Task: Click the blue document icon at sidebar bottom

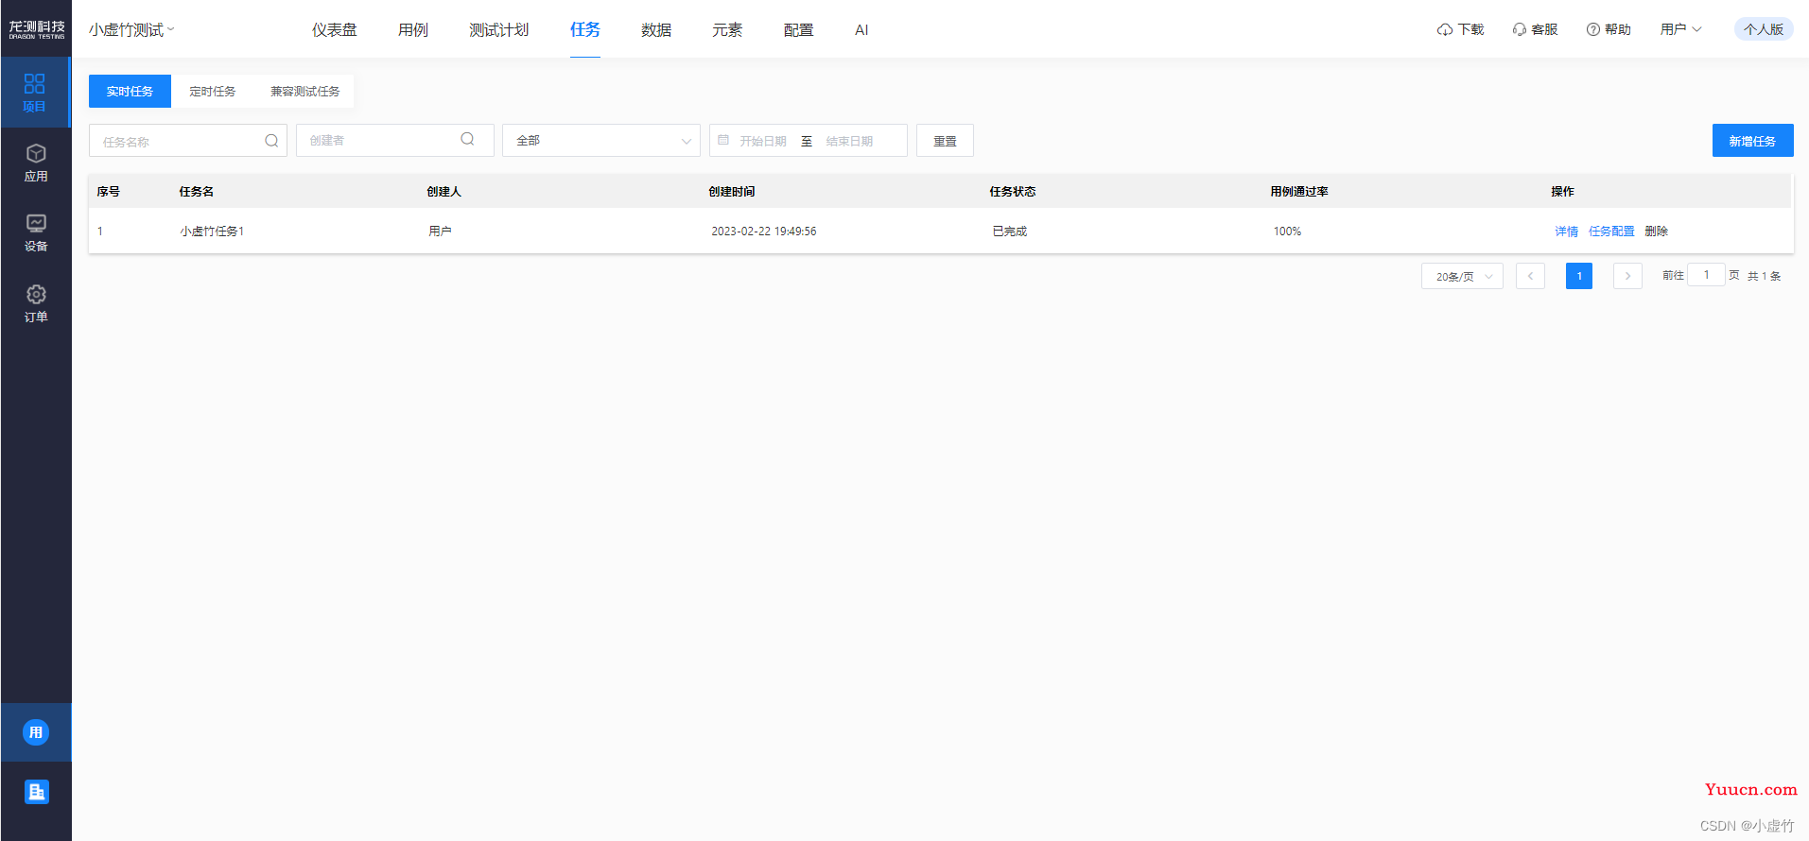Action: [x=36, y=792]
